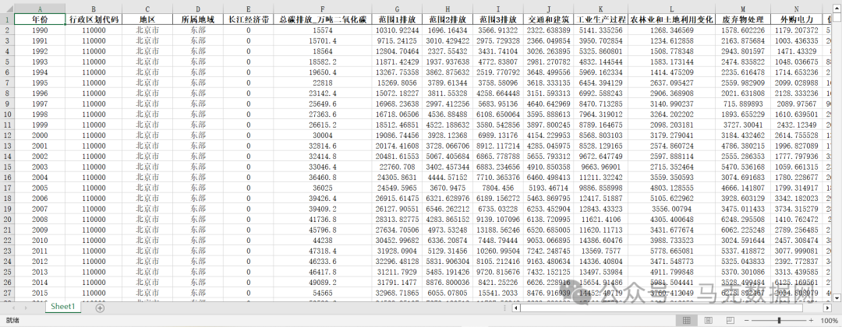Click total emission cell 36025
Screen dimensions: 842x327
[x=322, y=188]
